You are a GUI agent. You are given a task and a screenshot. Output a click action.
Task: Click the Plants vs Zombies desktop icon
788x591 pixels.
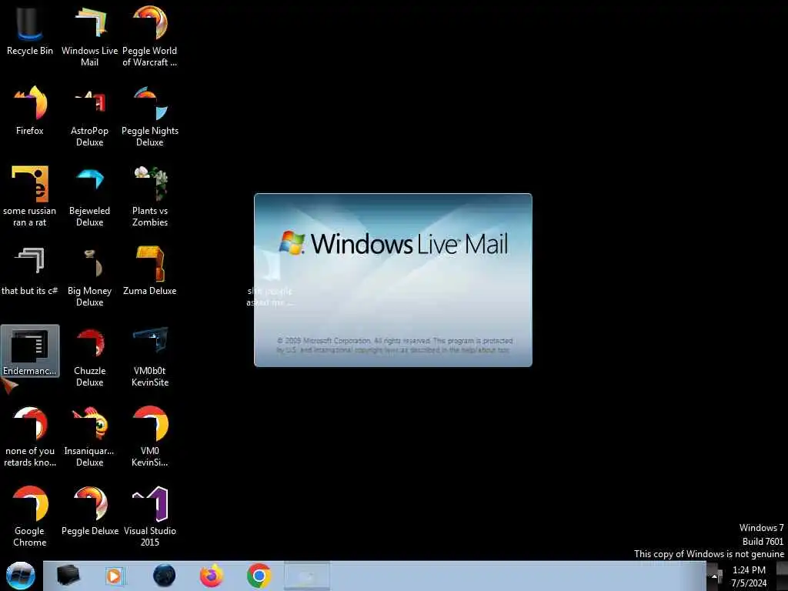click(x=150, y=195)
